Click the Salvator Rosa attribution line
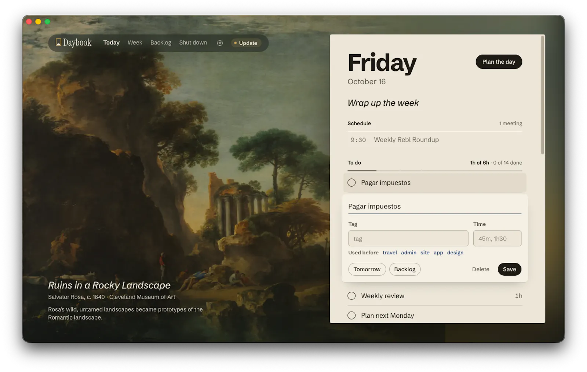This screenshot has width=587, height=372. pyautogui.click(x=112, y=297)
